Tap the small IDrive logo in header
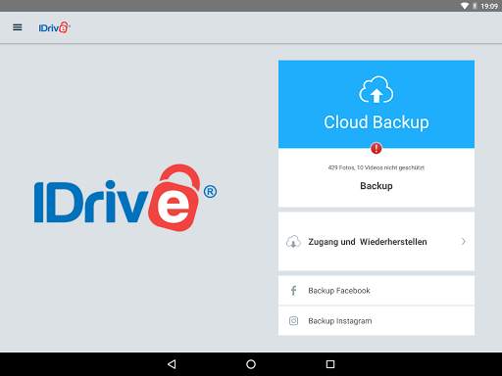The image size is (502, 376). (x=54, y=27)
